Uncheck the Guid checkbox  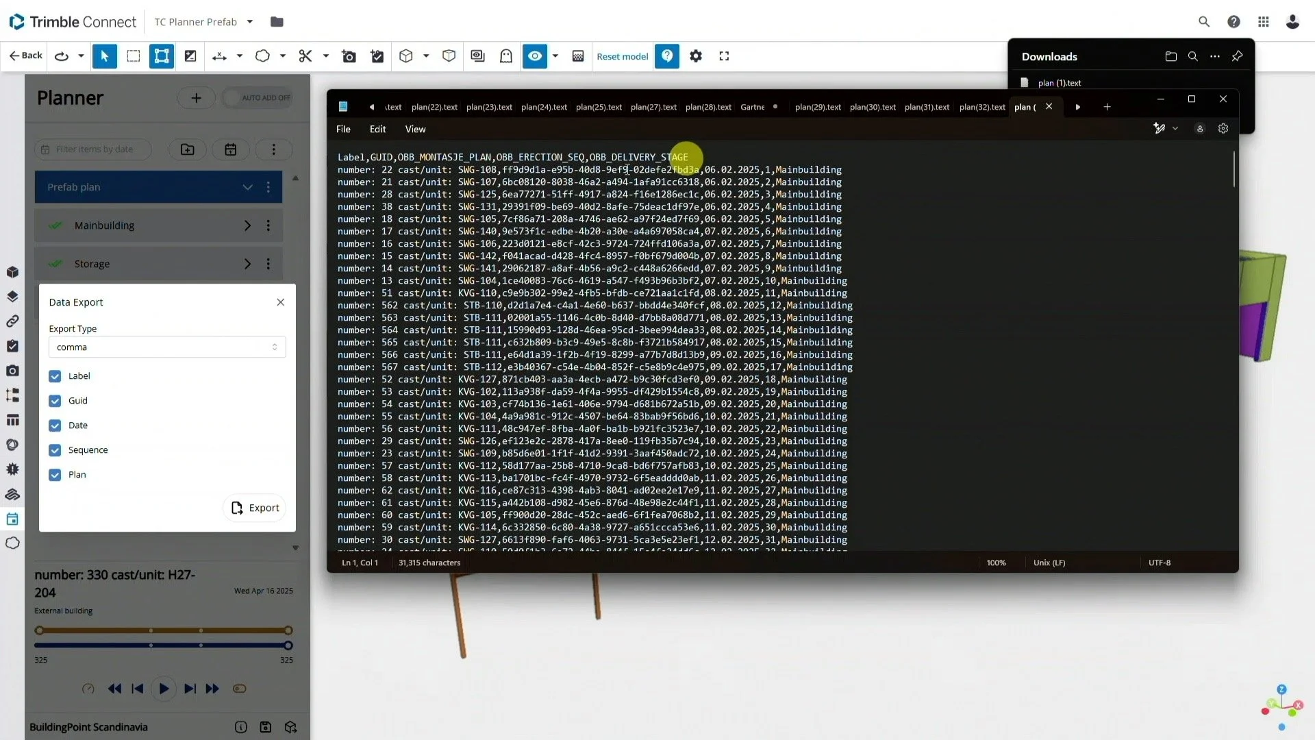click(x=55, y=401)
